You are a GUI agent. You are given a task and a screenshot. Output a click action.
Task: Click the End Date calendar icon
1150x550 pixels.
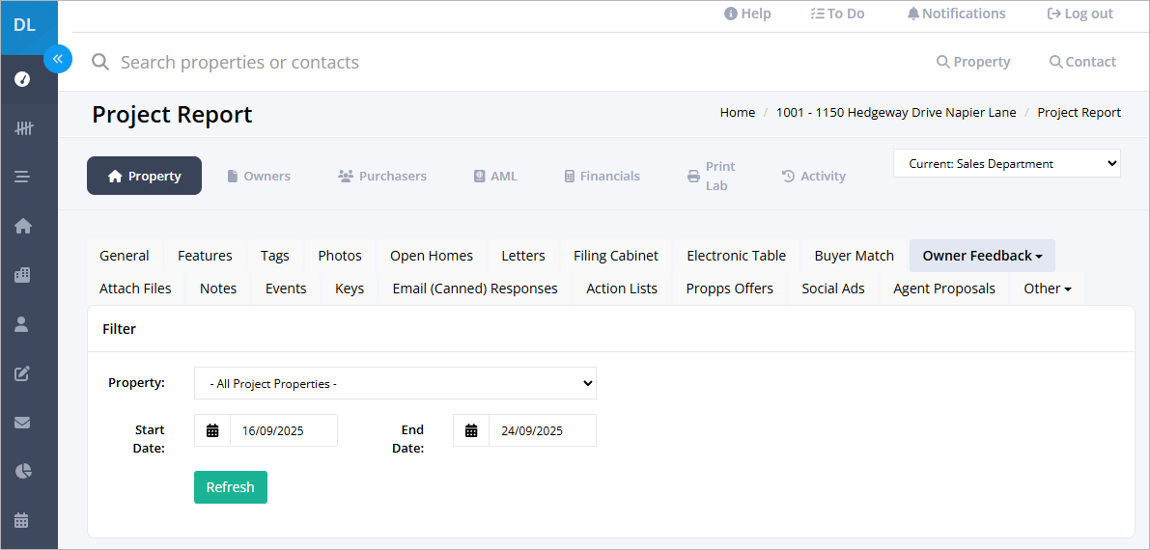click(x=471, y=430)
